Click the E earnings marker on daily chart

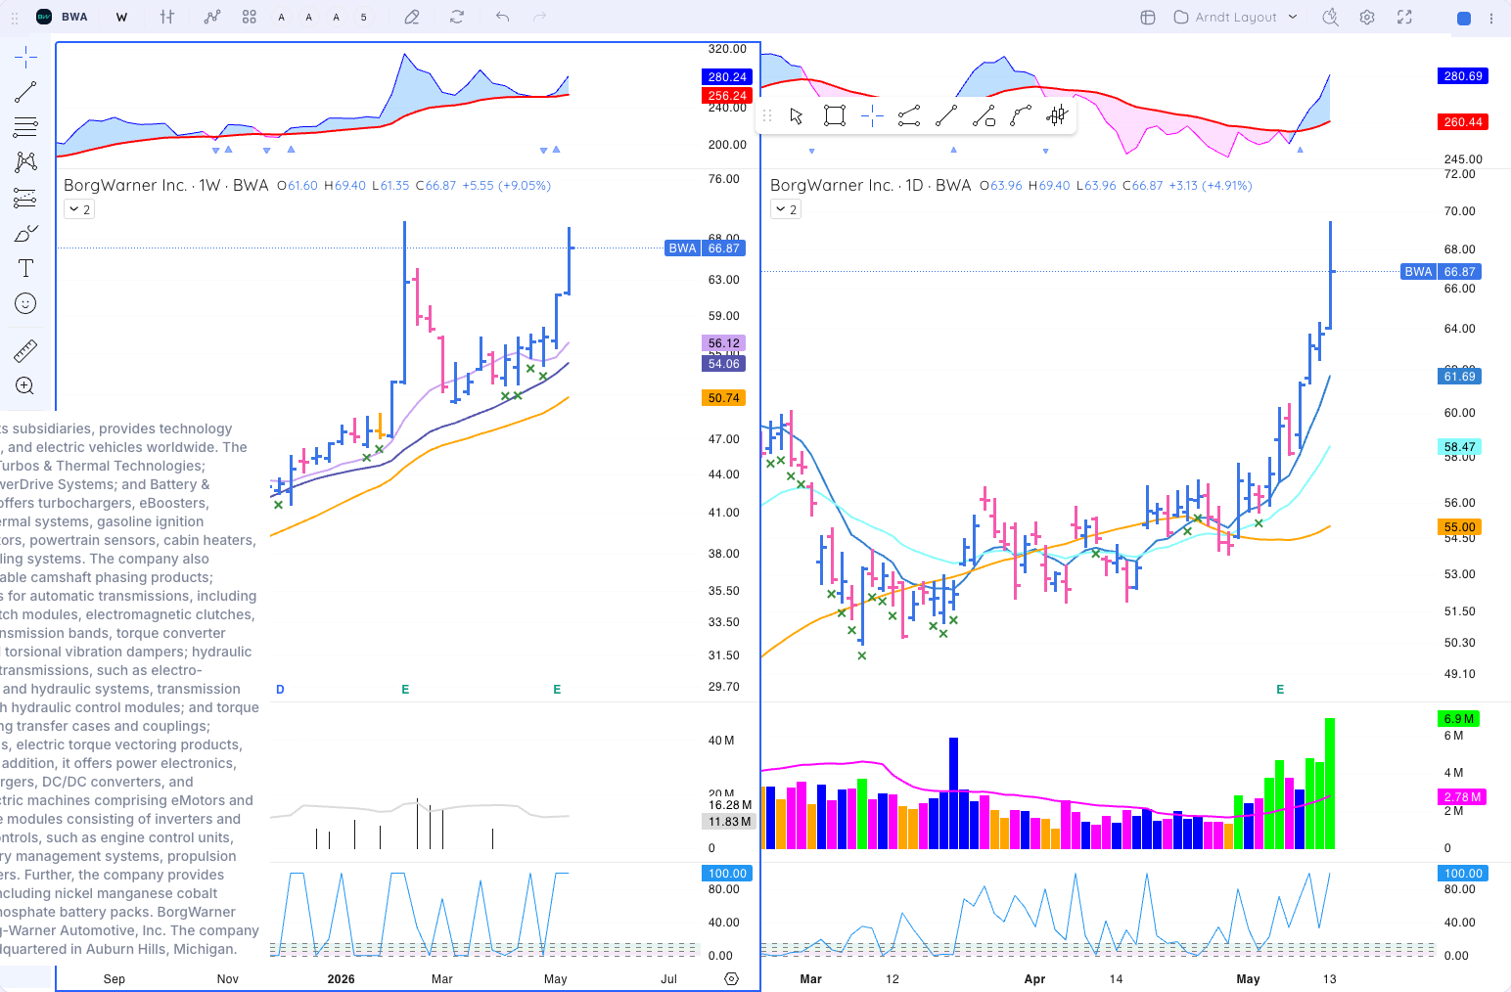point(1280,690)
